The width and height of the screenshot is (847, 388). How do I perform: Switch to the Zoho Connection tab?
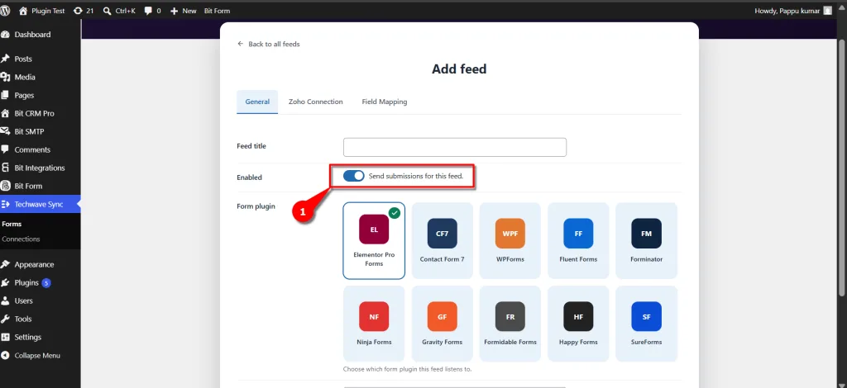click(x=315, y=102)
